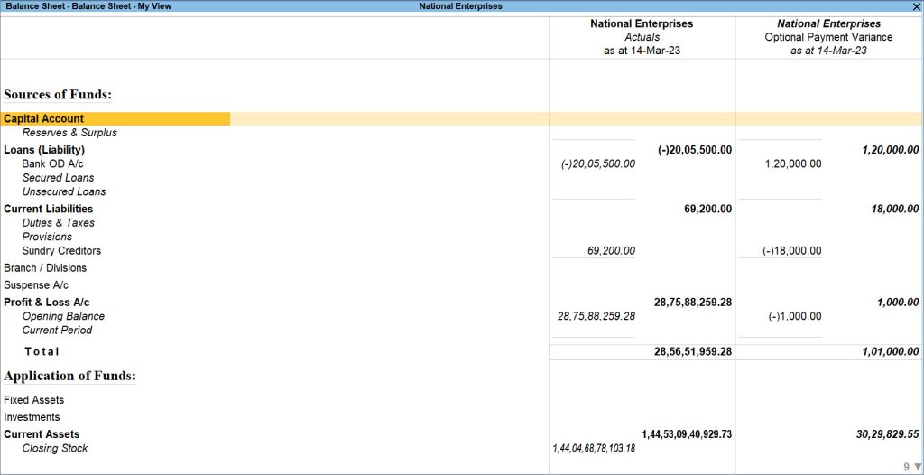The image size is (924, 475).
Task: Close the Balance Sheet report window
Action: pyautogui.click(x=917, y=6)
